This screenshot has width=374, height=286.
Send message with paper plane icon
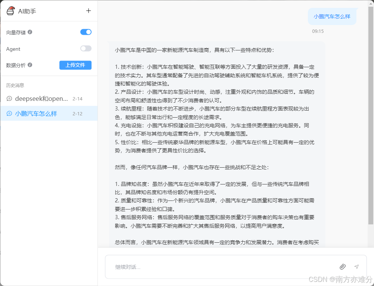coord(356,267)
